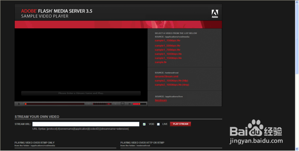
Task: Play sample1_150kbps.f4v
Action: click(x=167, y=41)
